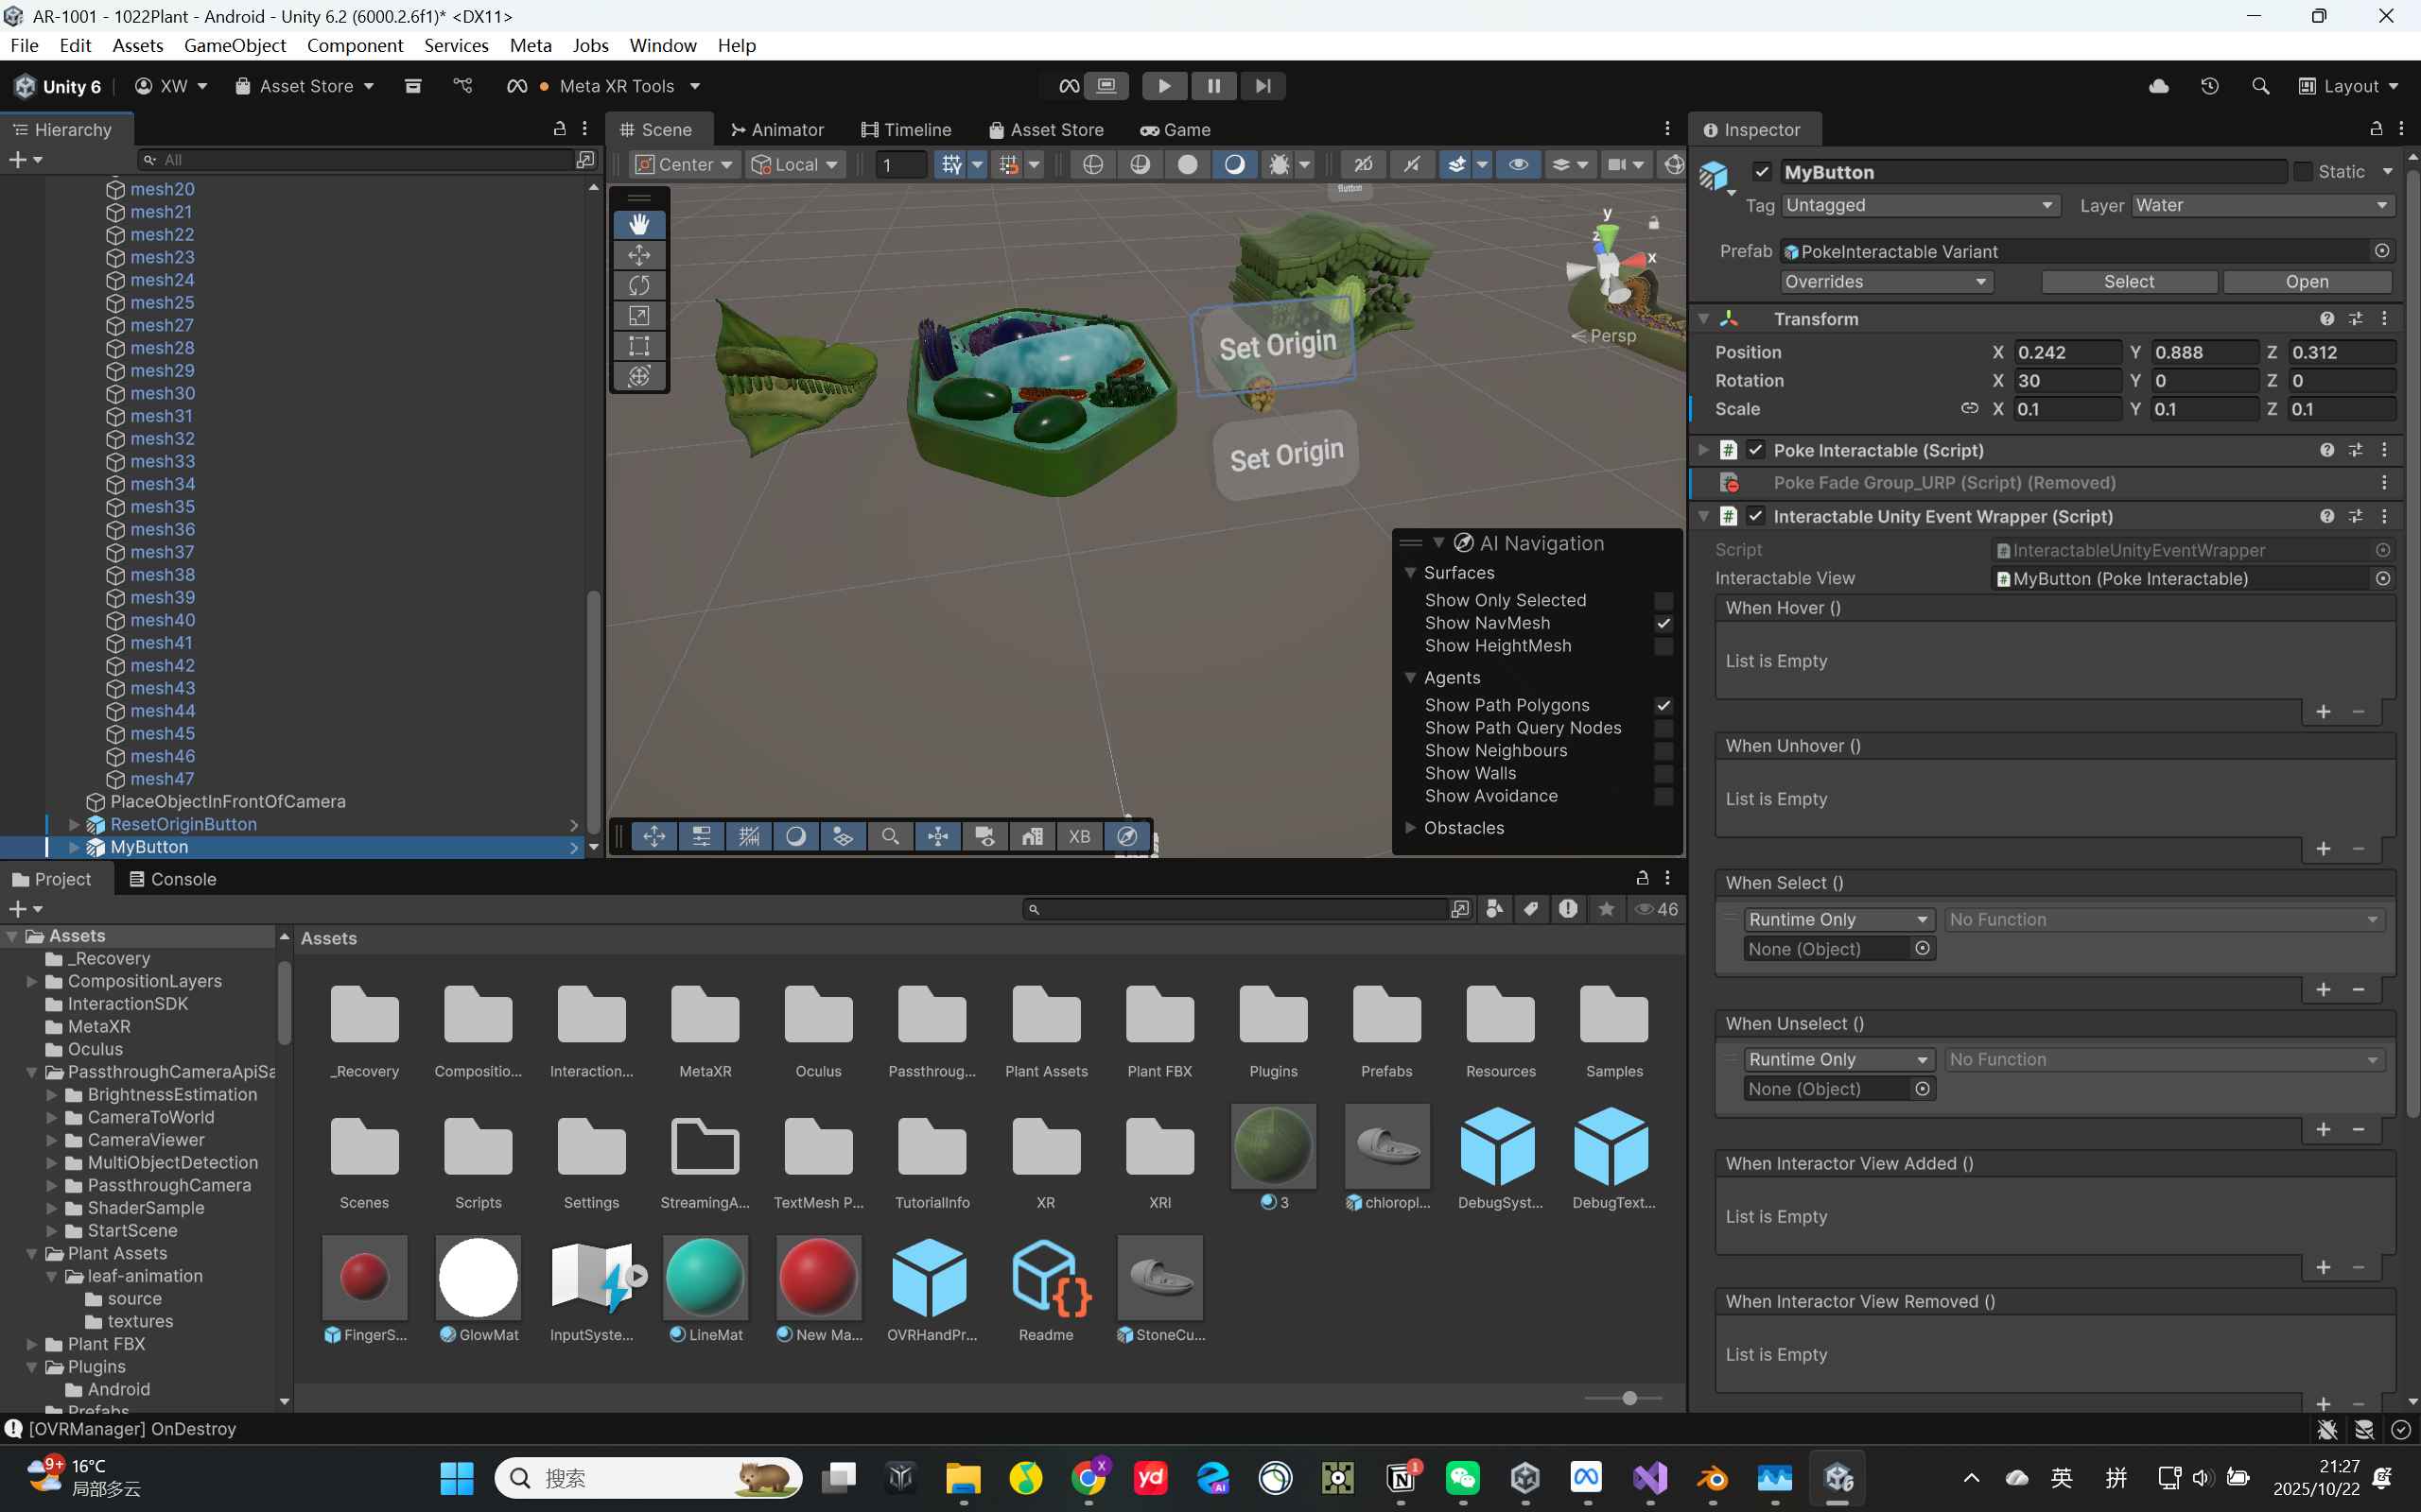This screenshot has width=2421, height=1512.
Task: Open the GameObject menu
Action: (235, 45)
